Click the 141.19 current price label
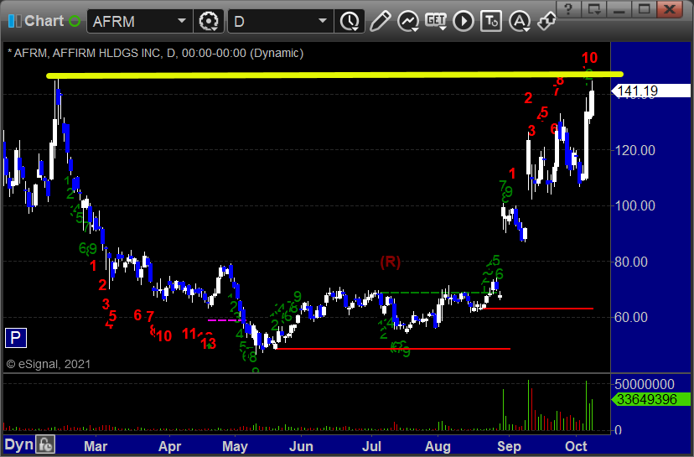 coord(651,91)
